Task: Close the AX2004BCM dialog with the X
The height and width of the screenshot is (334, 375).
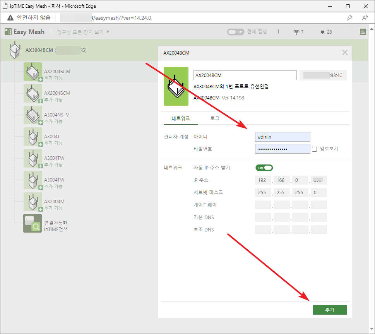Action: point(345,53)
